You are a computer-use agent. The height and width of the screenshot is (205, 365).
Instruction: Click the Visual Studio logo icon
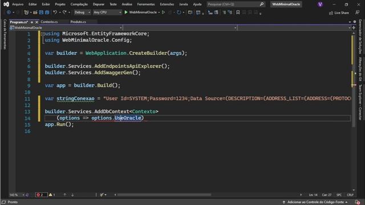(6, 4)
